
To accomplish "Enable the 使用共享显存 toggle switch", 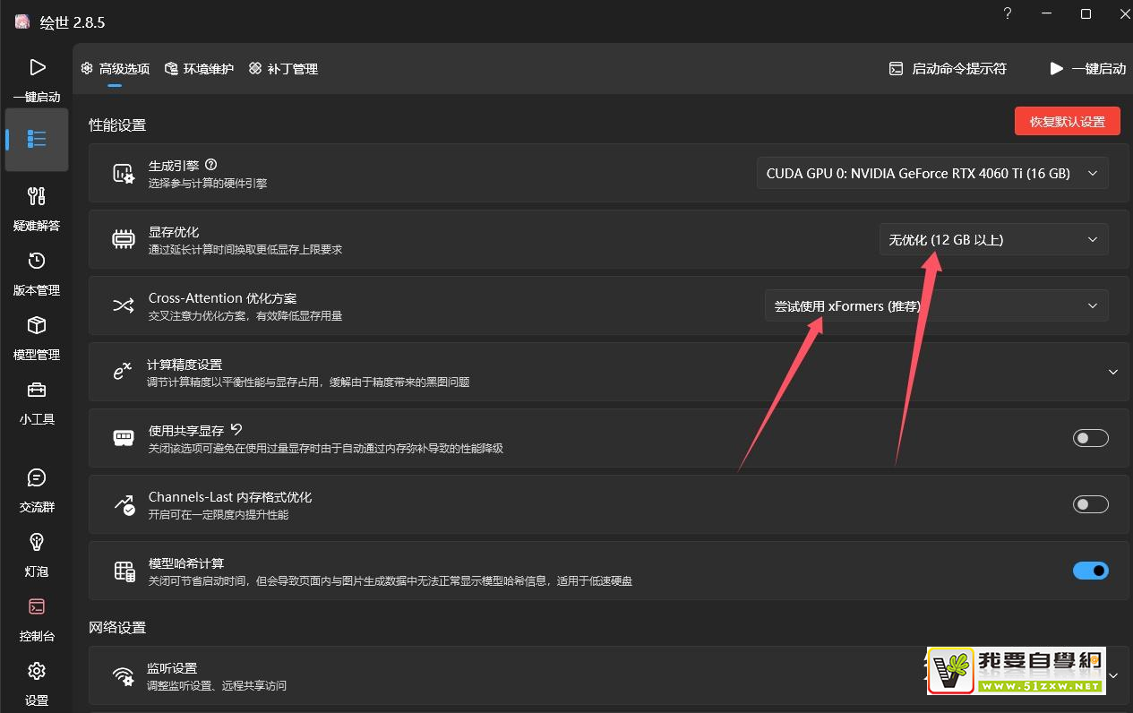I will [x=1090, y=438].
